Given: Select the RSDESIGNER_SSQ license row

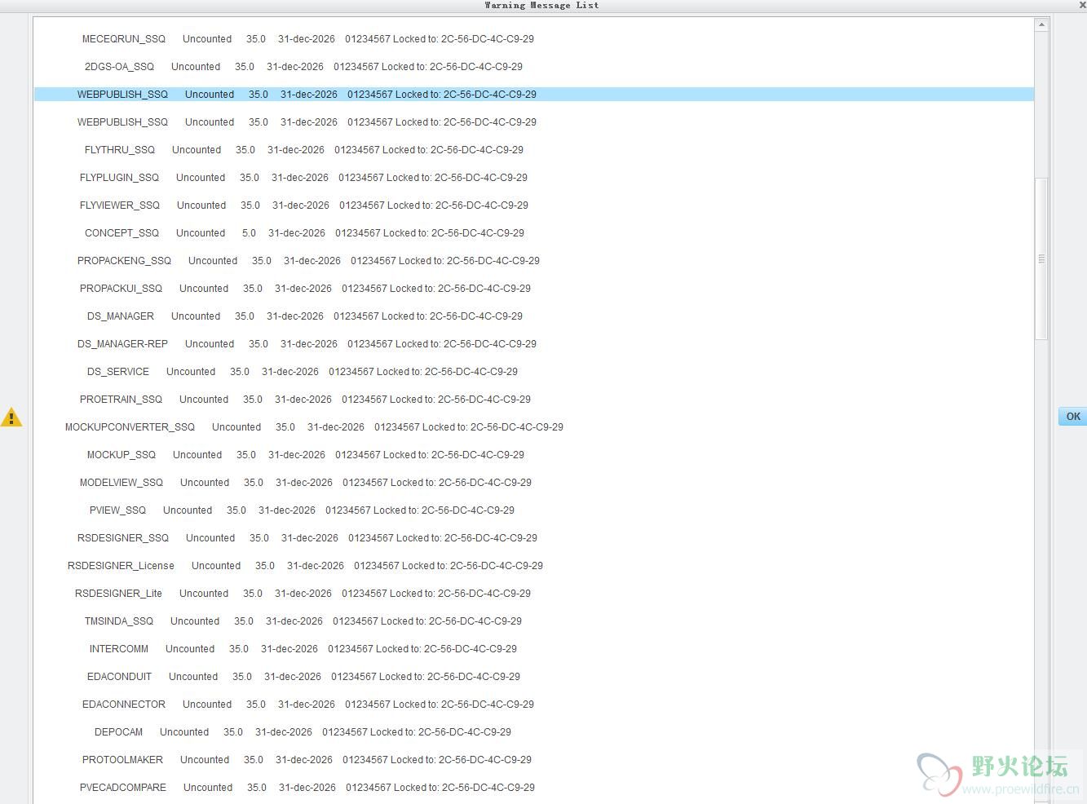Looking at the screenshot, I should click(534, 538).
